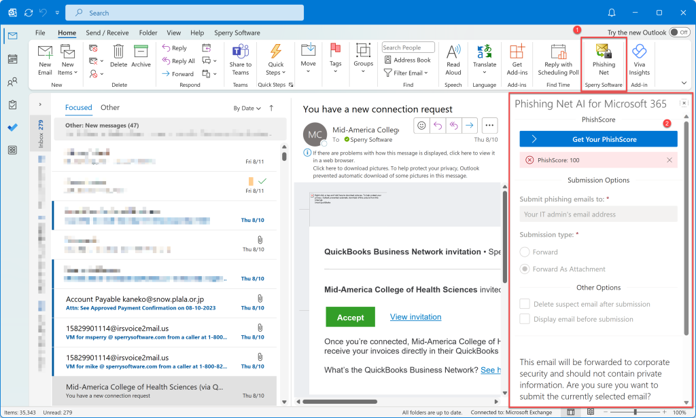This screenshot has width=696, height=418.
Task: Select the Forward submission type radio
Action: tap(525, 252)
